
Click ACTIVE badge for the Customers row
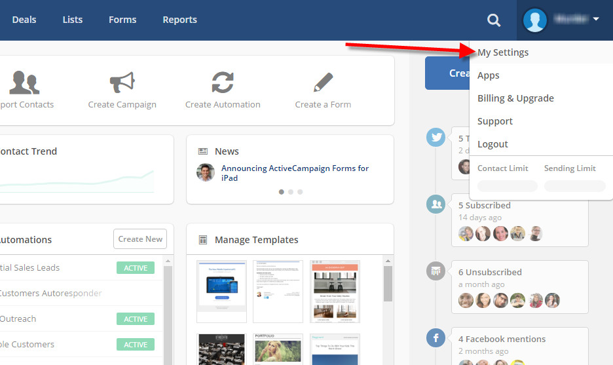pos(136,345)
